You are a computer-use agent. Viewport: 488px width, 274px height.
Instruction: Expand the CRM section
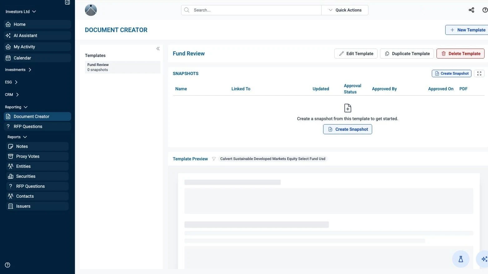point(12,95)
